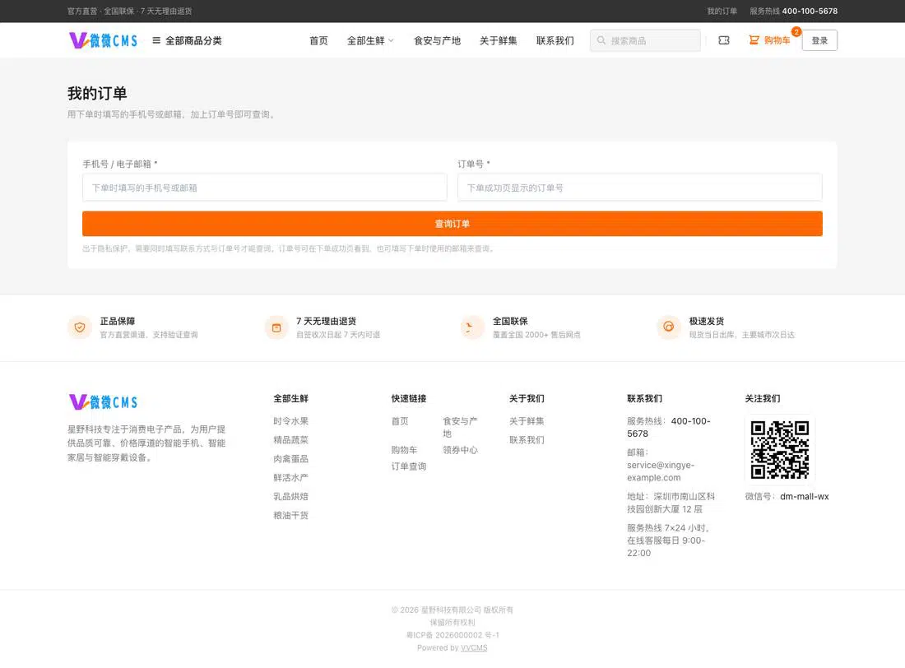Open 全部商品分类 menu
Screen dimensions: 905x668
(x=187, y=40)
